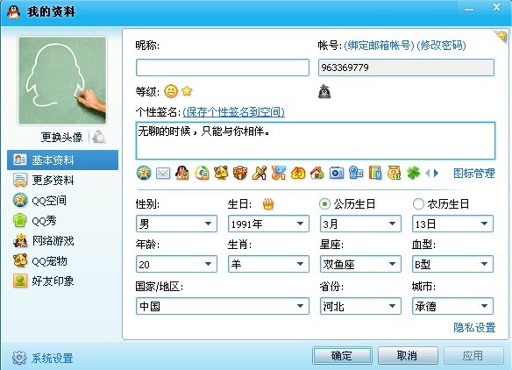Click the colorful round browser icon
512x370 pixels.
[x=202, y=173]
